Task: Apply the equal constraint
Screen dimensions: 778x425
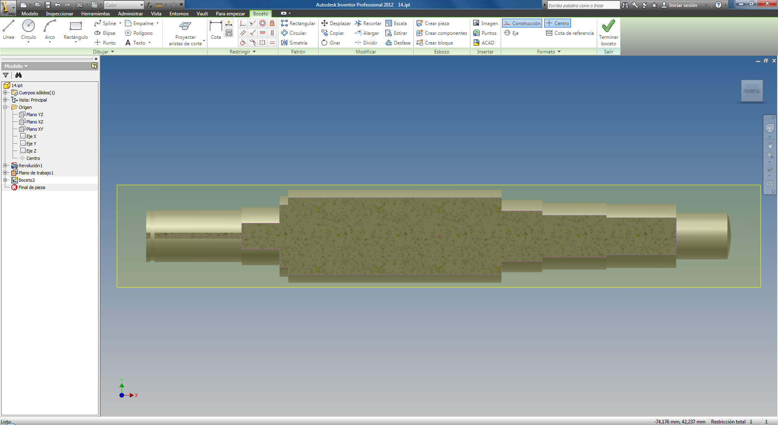Action: click(x=272, y=43)
